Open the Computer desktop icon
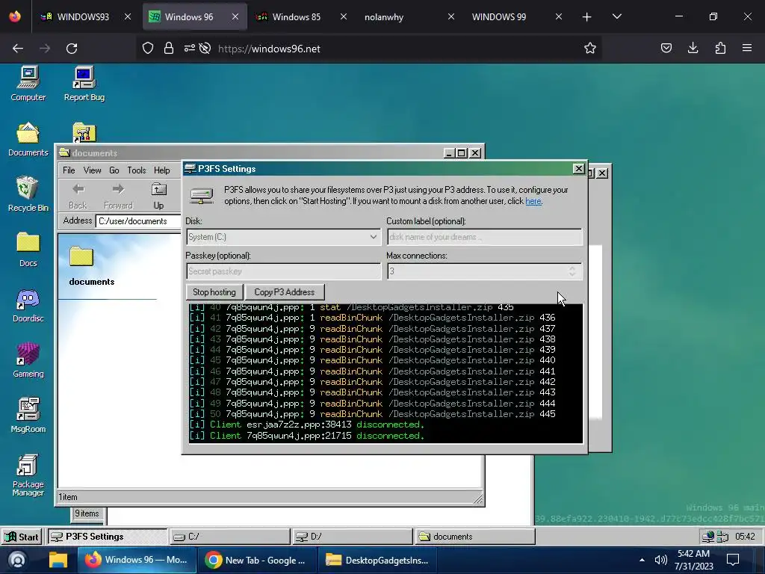The image size is (765, 574). click(x=28, y=83)
